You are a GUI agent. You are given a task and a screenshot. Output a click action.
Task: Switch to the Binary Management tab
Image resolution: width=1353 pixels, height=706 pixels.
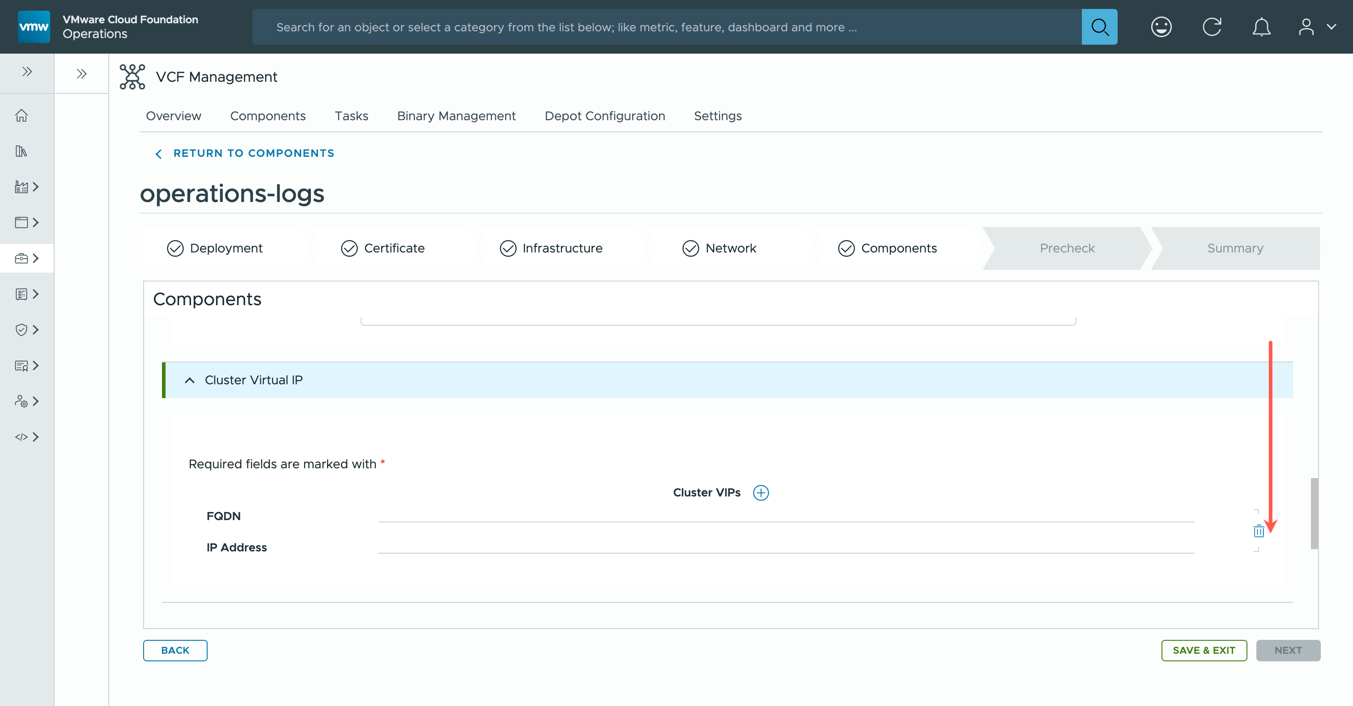pyautogui.click(x=456, y=116)
